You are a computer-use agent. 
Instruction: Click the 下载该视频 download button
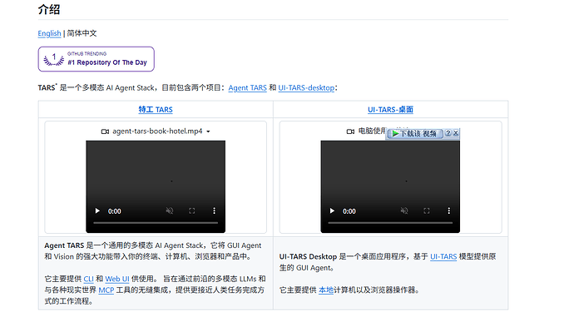point(415,134)
